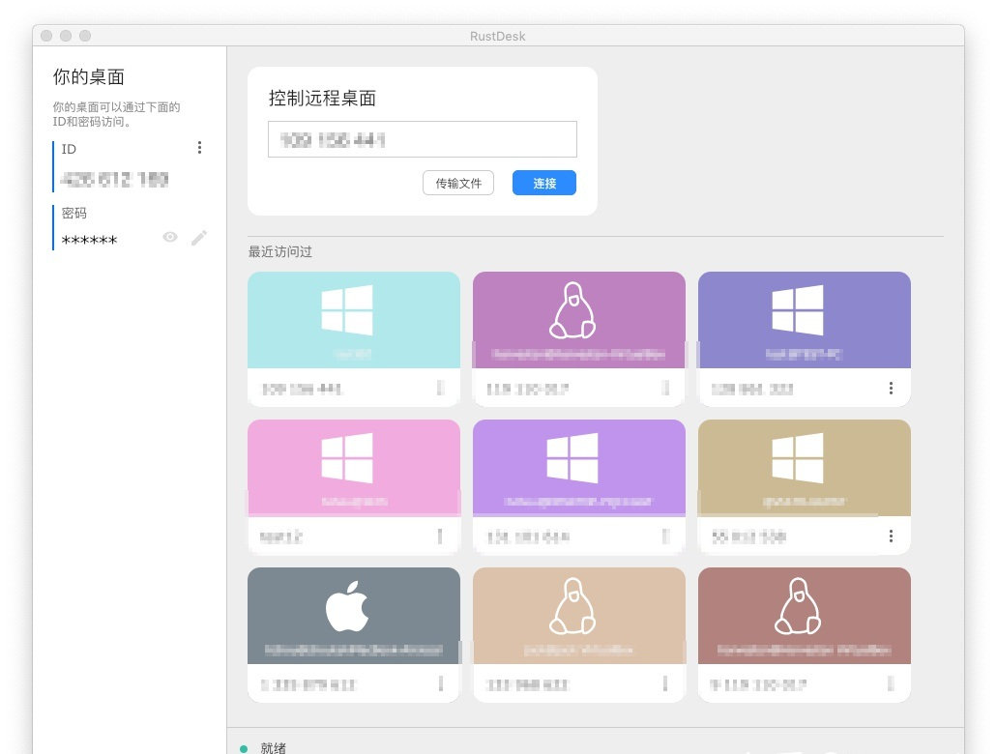Screen dimensions: 997x754
Task: Open the menu dots on beige Linux card
Action: point(665,683)
